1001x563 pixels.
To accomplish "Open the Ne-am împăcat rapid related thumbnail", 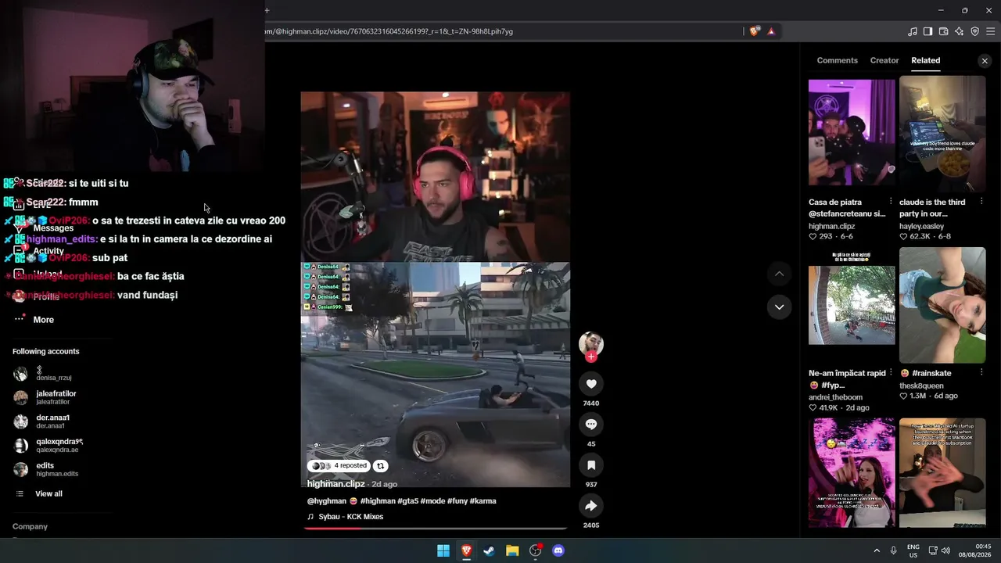I will click(852, 305).
